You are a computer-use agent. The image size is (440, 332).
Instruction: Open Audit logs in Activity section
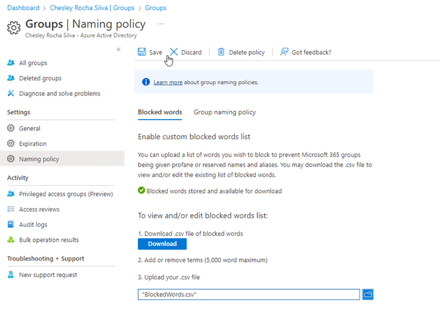point(33,224)
